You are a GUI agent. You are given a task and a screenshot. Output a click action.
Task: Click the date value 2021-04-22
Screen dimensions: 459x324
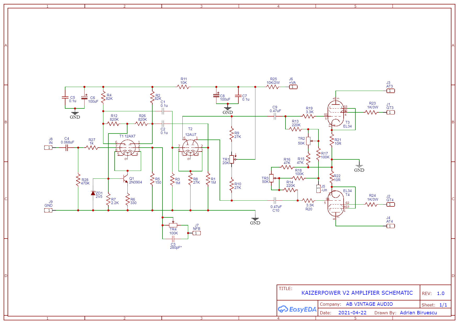click(x=352, y=313)
